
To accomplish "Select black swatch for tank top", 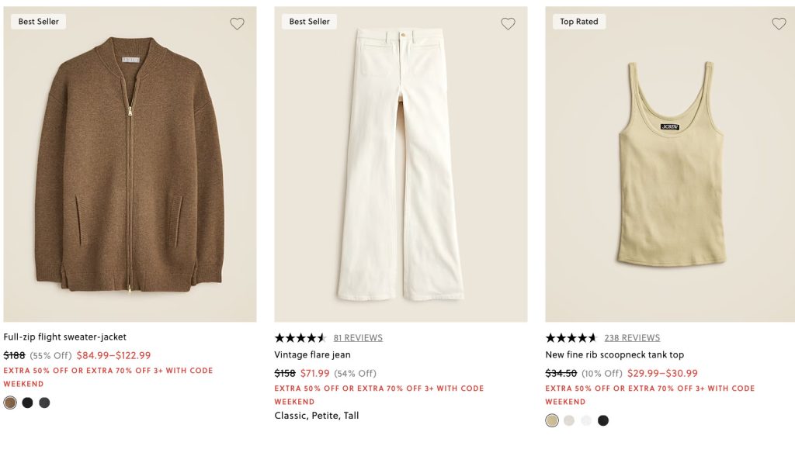I will pyautogui.click(x=603, y=420).
